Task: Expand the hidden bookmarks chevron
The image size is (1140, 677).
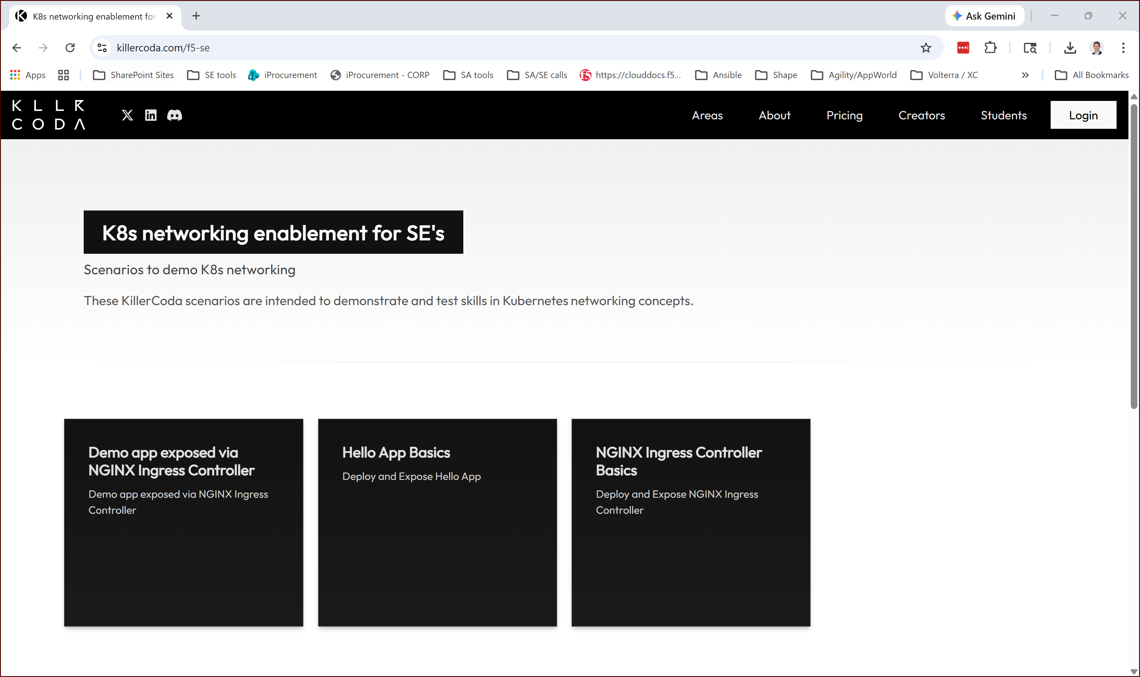Action: pos(1025,75)
